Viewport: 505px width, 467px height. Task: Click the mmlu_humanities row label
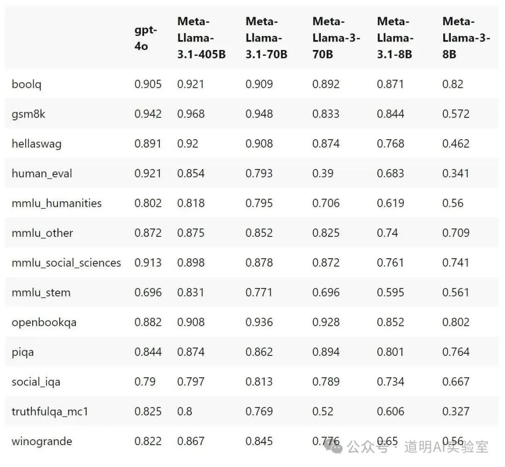point(57,203)
